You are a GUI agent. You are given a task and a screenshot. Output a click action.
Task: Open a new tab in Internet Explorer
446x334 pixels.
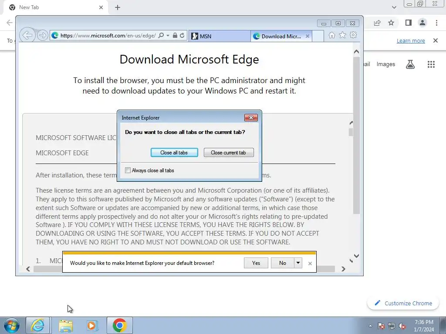coord(318,36)
